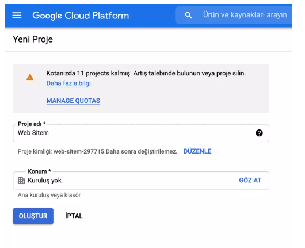Open the Daha fazla bilgi link
Screen dimensions: 305x248
click(68, 83)
